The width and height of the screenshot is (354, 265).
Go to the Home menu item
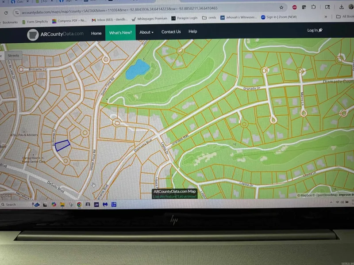point(96,33)
